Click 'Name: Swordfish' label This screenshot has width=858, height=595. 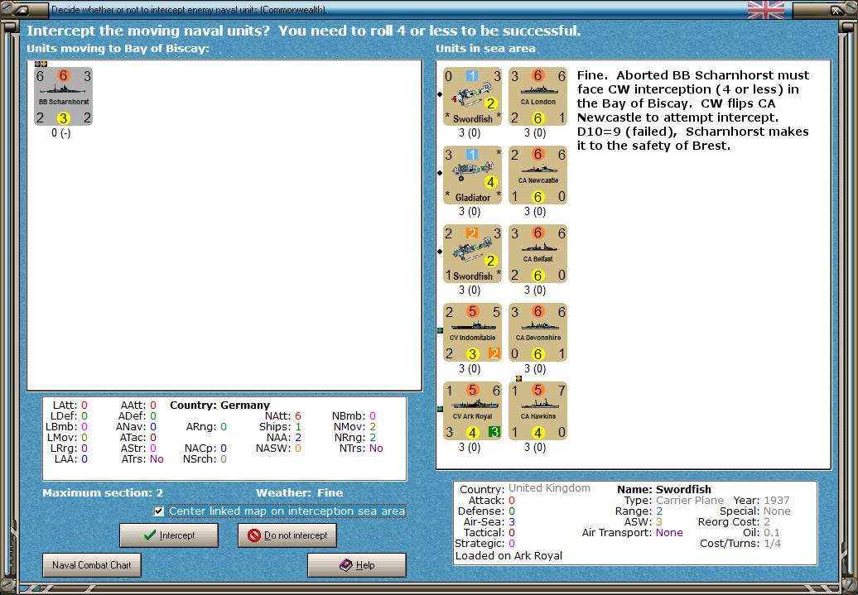coord(663,489)
